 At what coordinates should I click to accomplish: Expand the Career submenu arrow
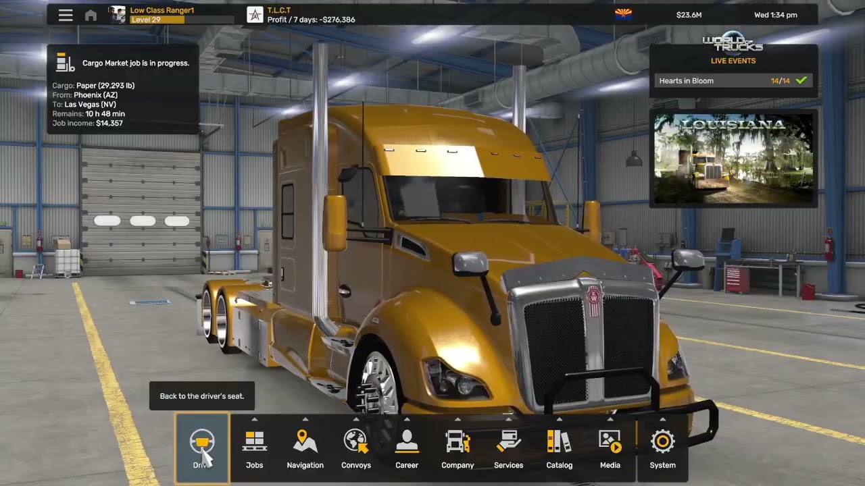tap(407, 418)
